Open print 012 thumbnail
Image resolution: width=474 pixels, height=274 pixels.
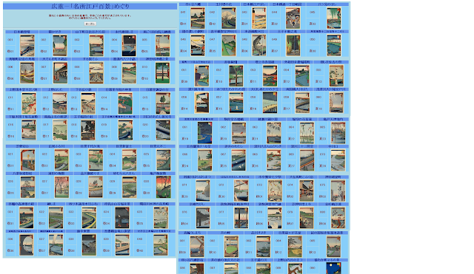(x=60, y=103)
